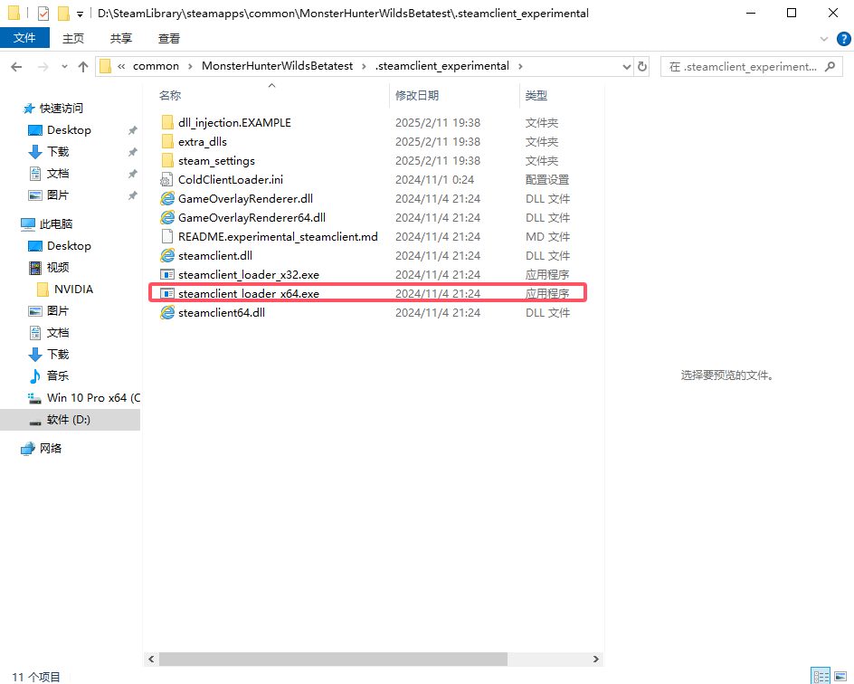
Task: Expand the ribbon with chevron
Action: coord(824,39)
